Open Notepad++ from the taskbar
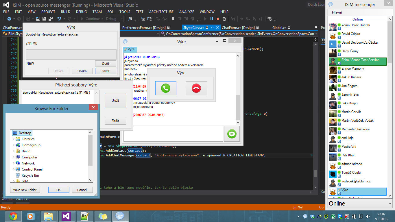Screen dimensions: 395x222 coord(85,216)
